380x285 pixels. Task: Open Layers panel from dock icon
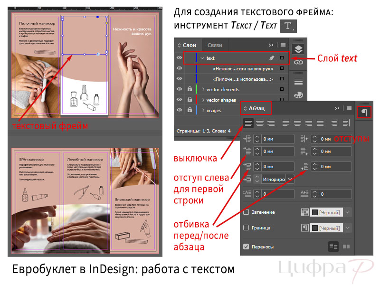click(x=298, y=49)
